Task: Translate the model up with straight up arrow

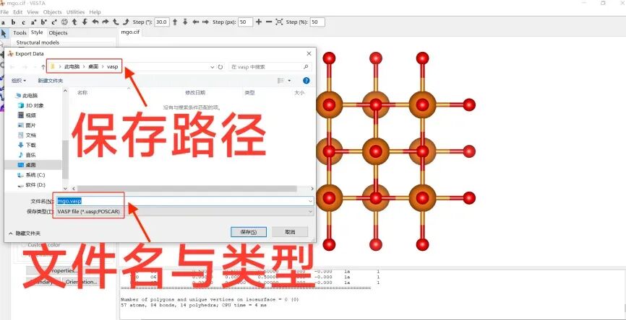Action: click(175, 22)
